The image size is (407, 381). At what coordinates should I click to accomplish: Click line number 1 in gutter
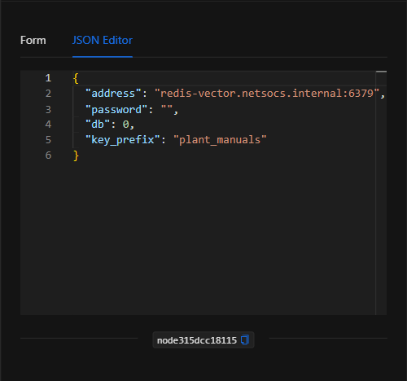click(x=48, y=78)
